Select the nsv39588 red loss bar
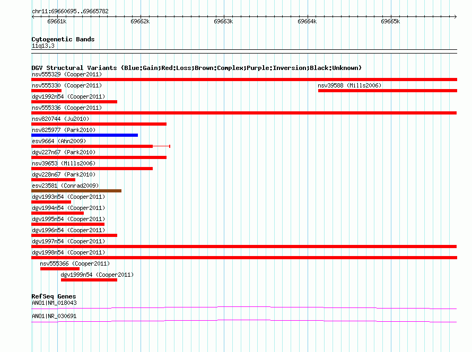 388,91
